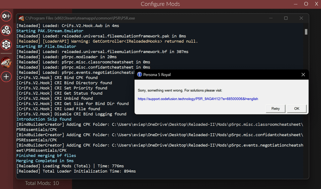Image resolution: width=321 pixels, height=189 pixels.
Task: Close the Persona 5 Royal error dialog
Action: point(303,74)
